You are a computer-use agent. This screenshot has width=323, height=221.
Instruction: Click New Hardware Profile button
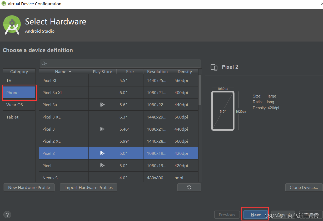pyautogui.click(x=29, y=187)
